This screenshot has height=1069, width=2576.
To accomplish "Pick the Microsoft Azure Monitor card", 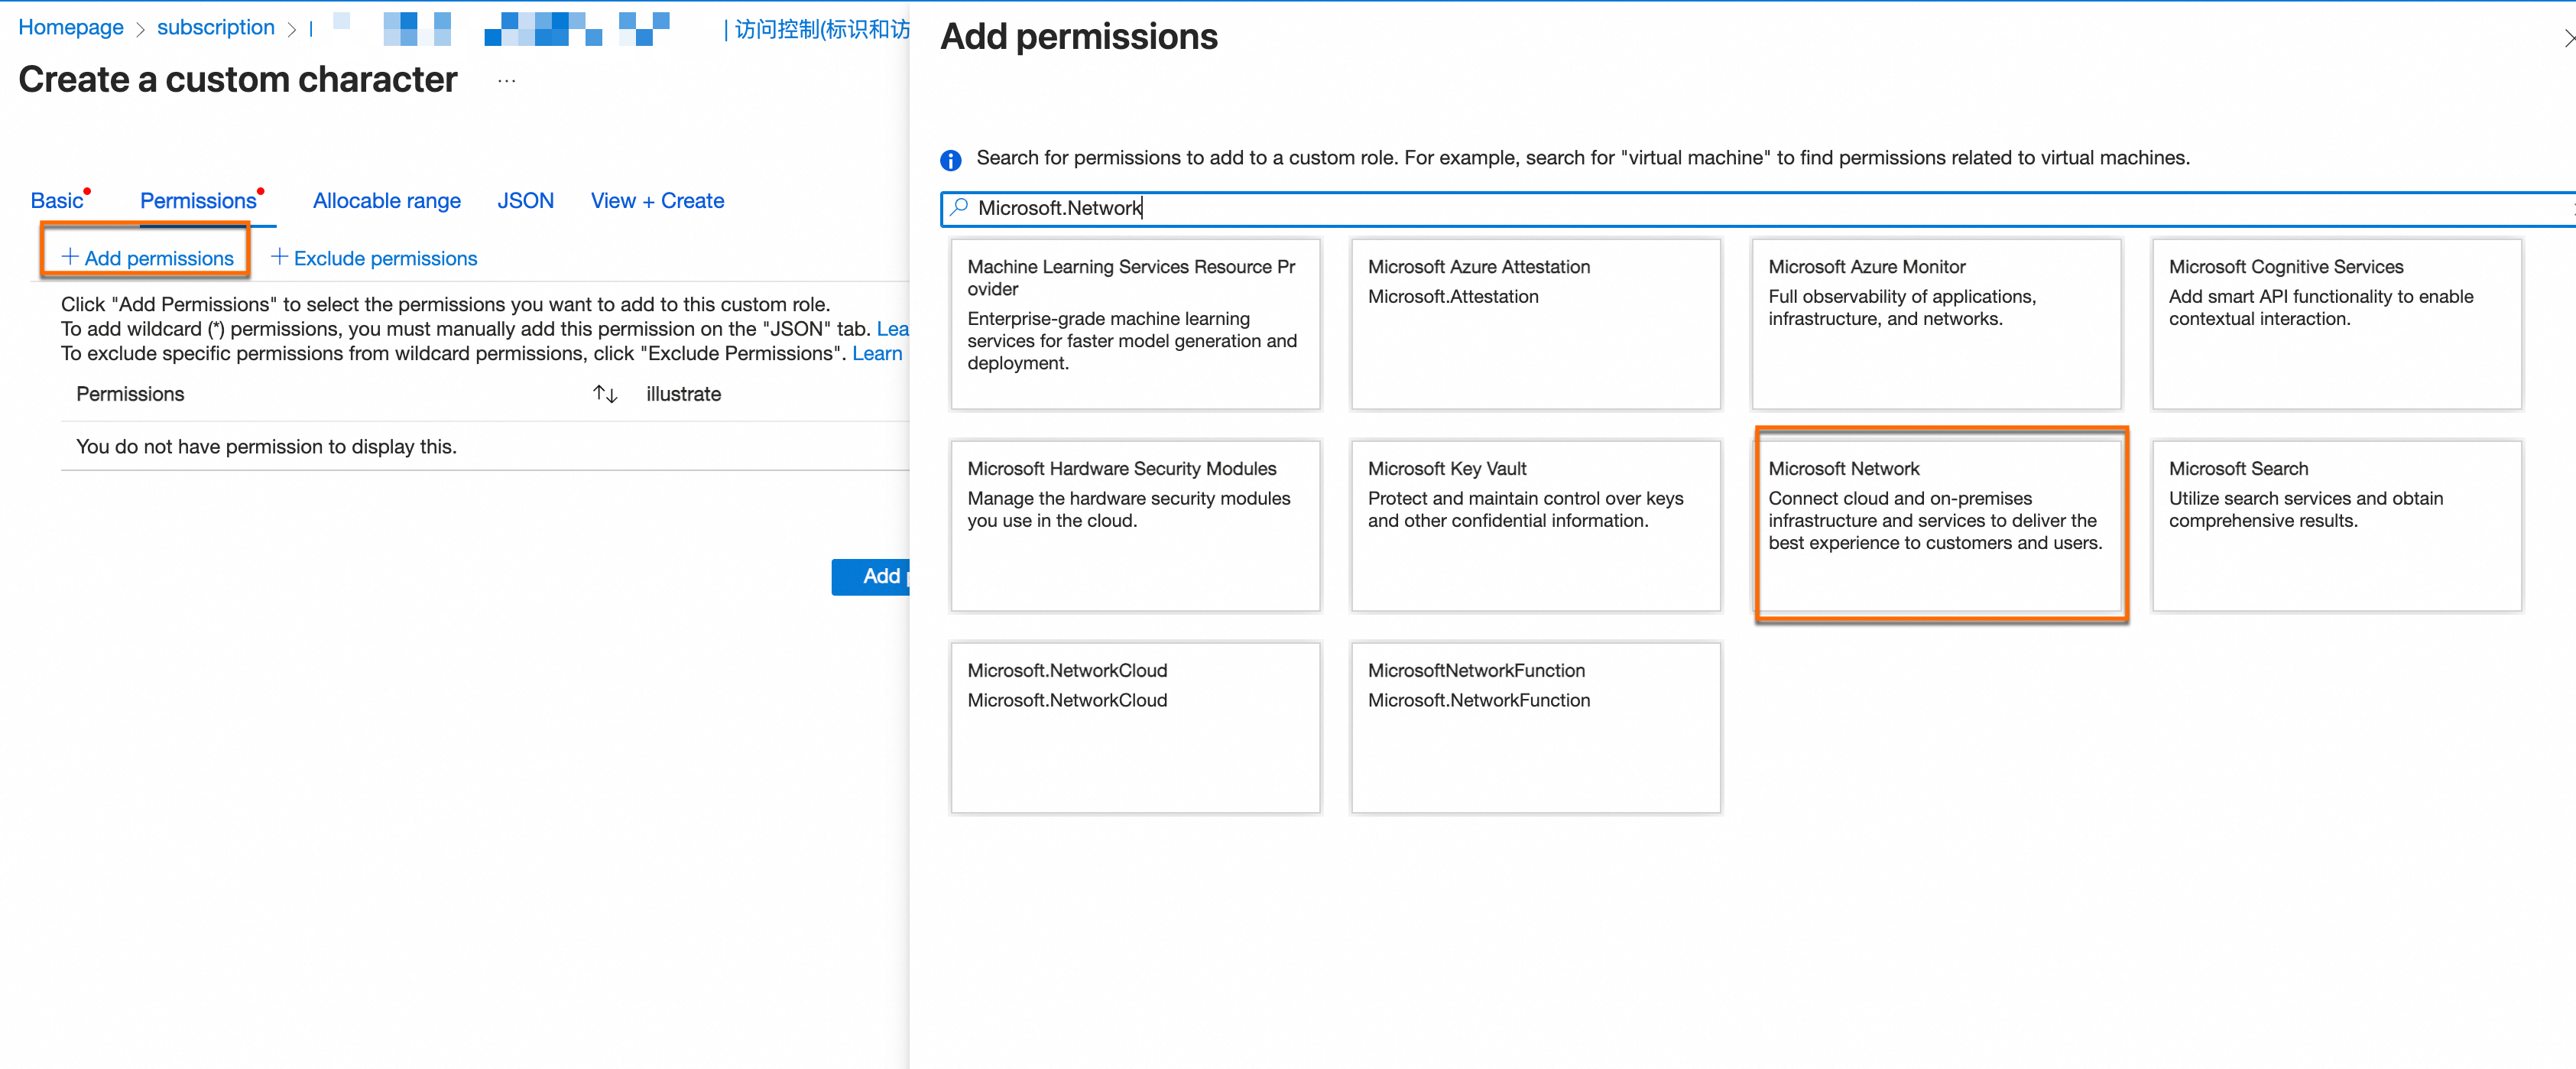I will (1935, 323).
